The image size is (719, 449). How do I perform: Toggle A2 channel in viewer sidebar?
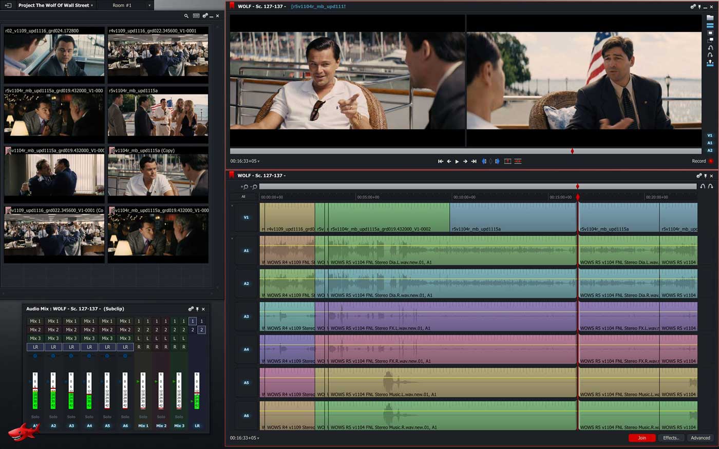(710, 150)
